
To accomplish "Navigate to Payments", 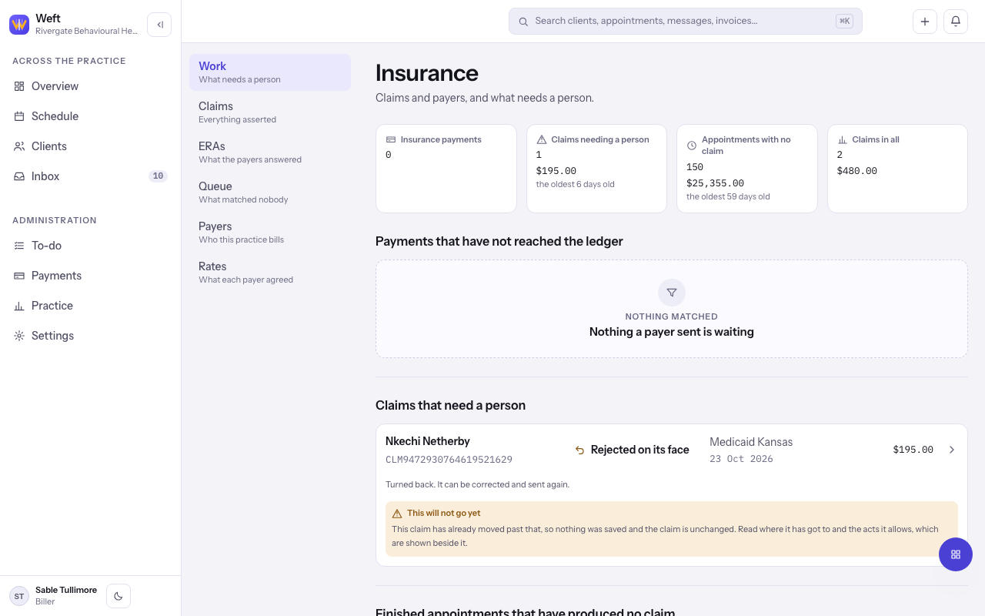I will click(91, 276).
